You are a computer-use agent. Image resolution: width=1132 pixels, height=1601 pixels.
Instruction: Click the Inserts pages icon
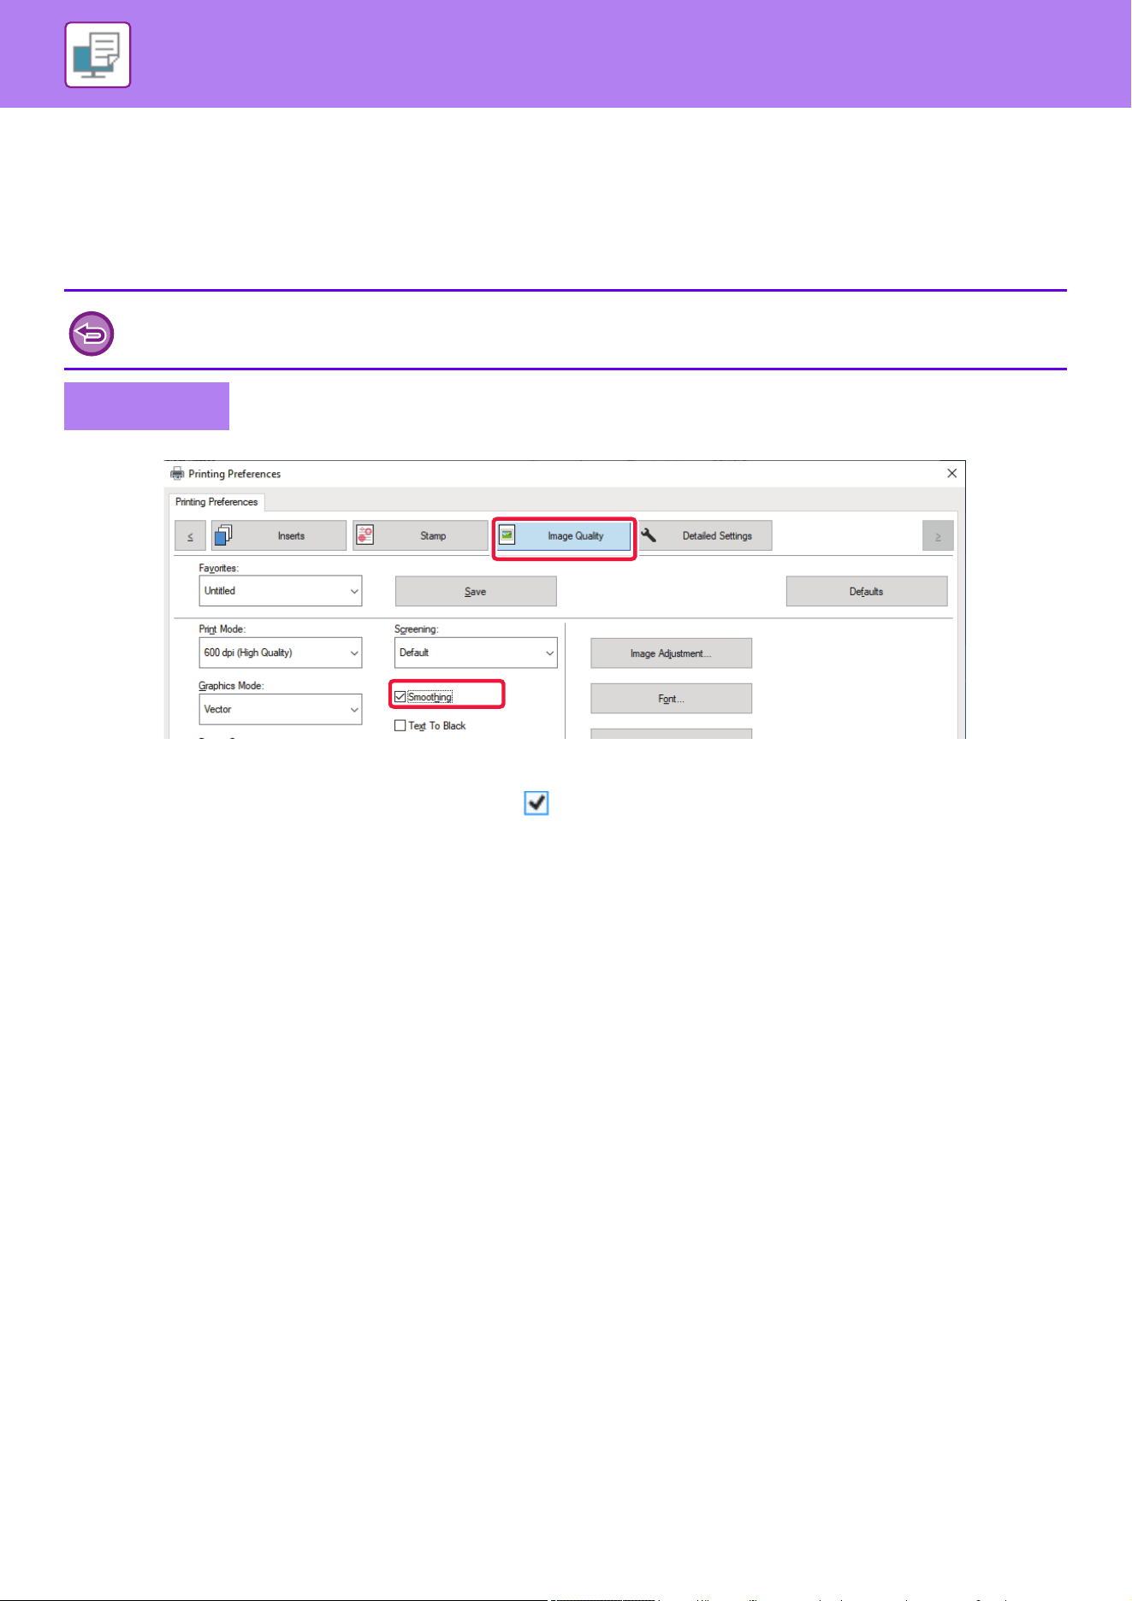223,535
